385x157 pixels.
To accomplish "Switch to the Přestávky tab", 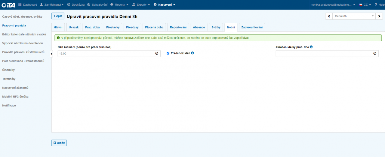I will (x=113, y=27).
